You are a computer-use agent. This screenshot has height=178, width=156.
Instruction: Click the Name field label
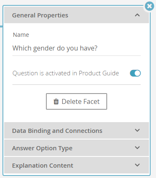[x=21, y=35]
